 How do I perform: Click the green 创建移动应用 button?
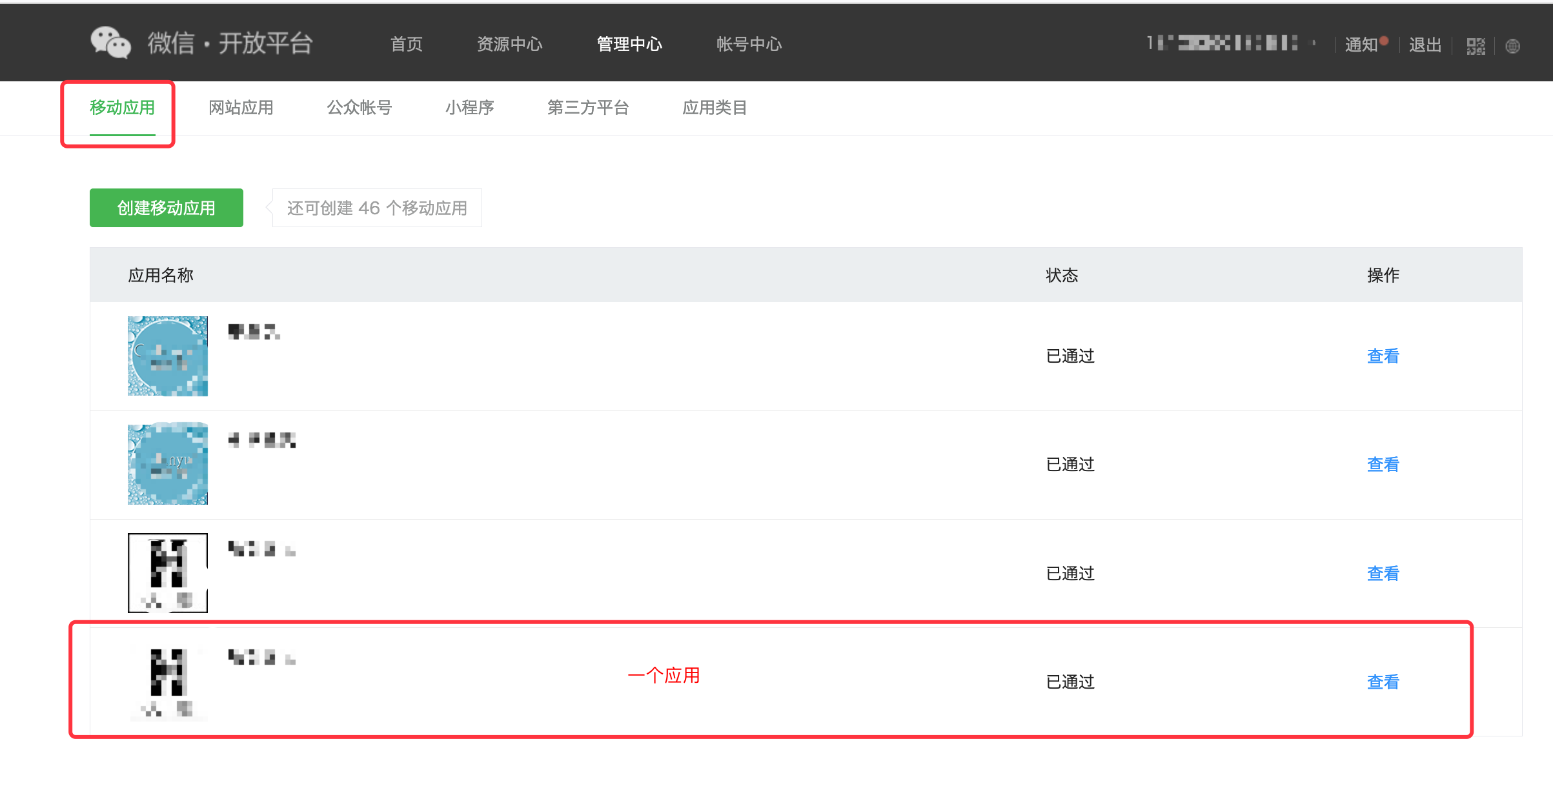(x=166, y=207)
